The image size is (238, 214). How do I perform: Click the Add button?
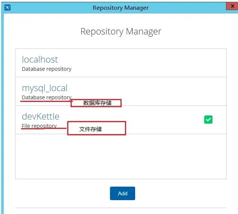(122, 193)
